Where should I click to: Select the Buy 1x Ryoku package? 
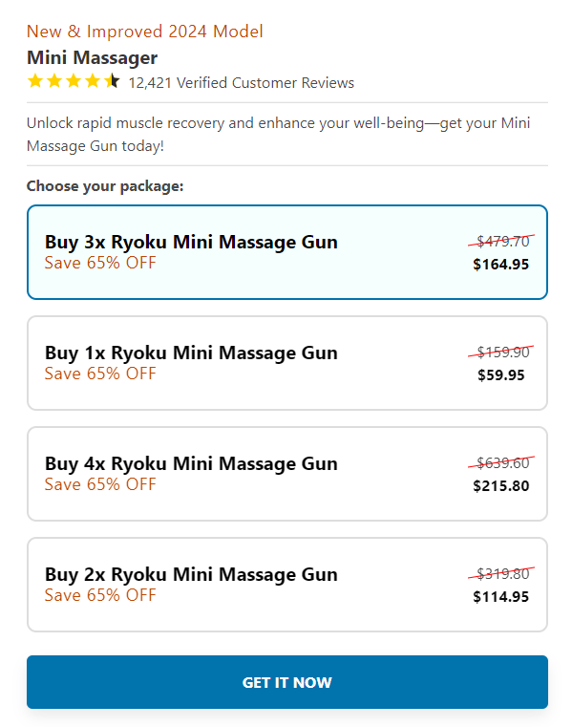click(286, 363)
